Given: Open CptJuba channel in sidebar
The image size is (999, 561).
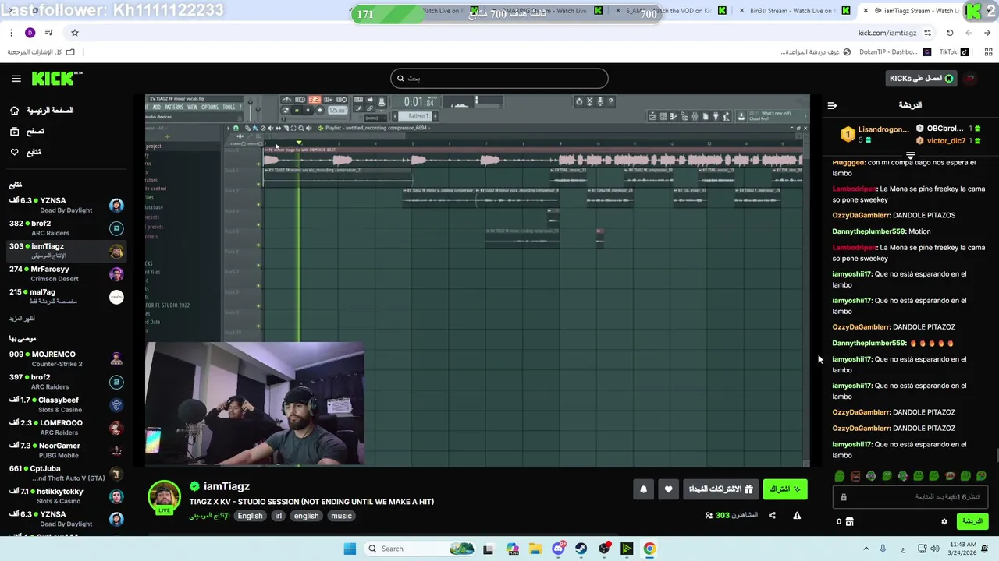Looking at the screenshot, I should [x=66, y=473].
